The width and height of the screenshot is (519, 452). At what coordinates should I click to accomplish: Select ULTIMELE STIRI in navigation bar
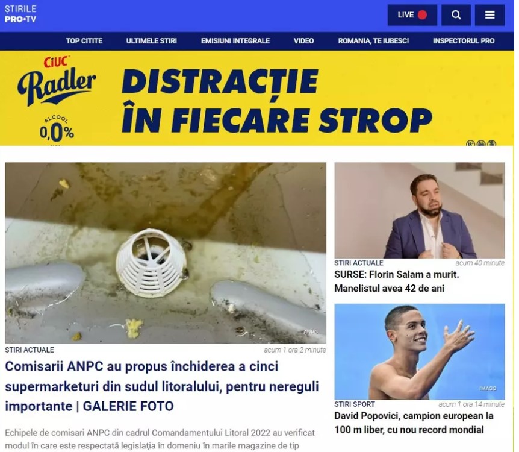[151, 41]
